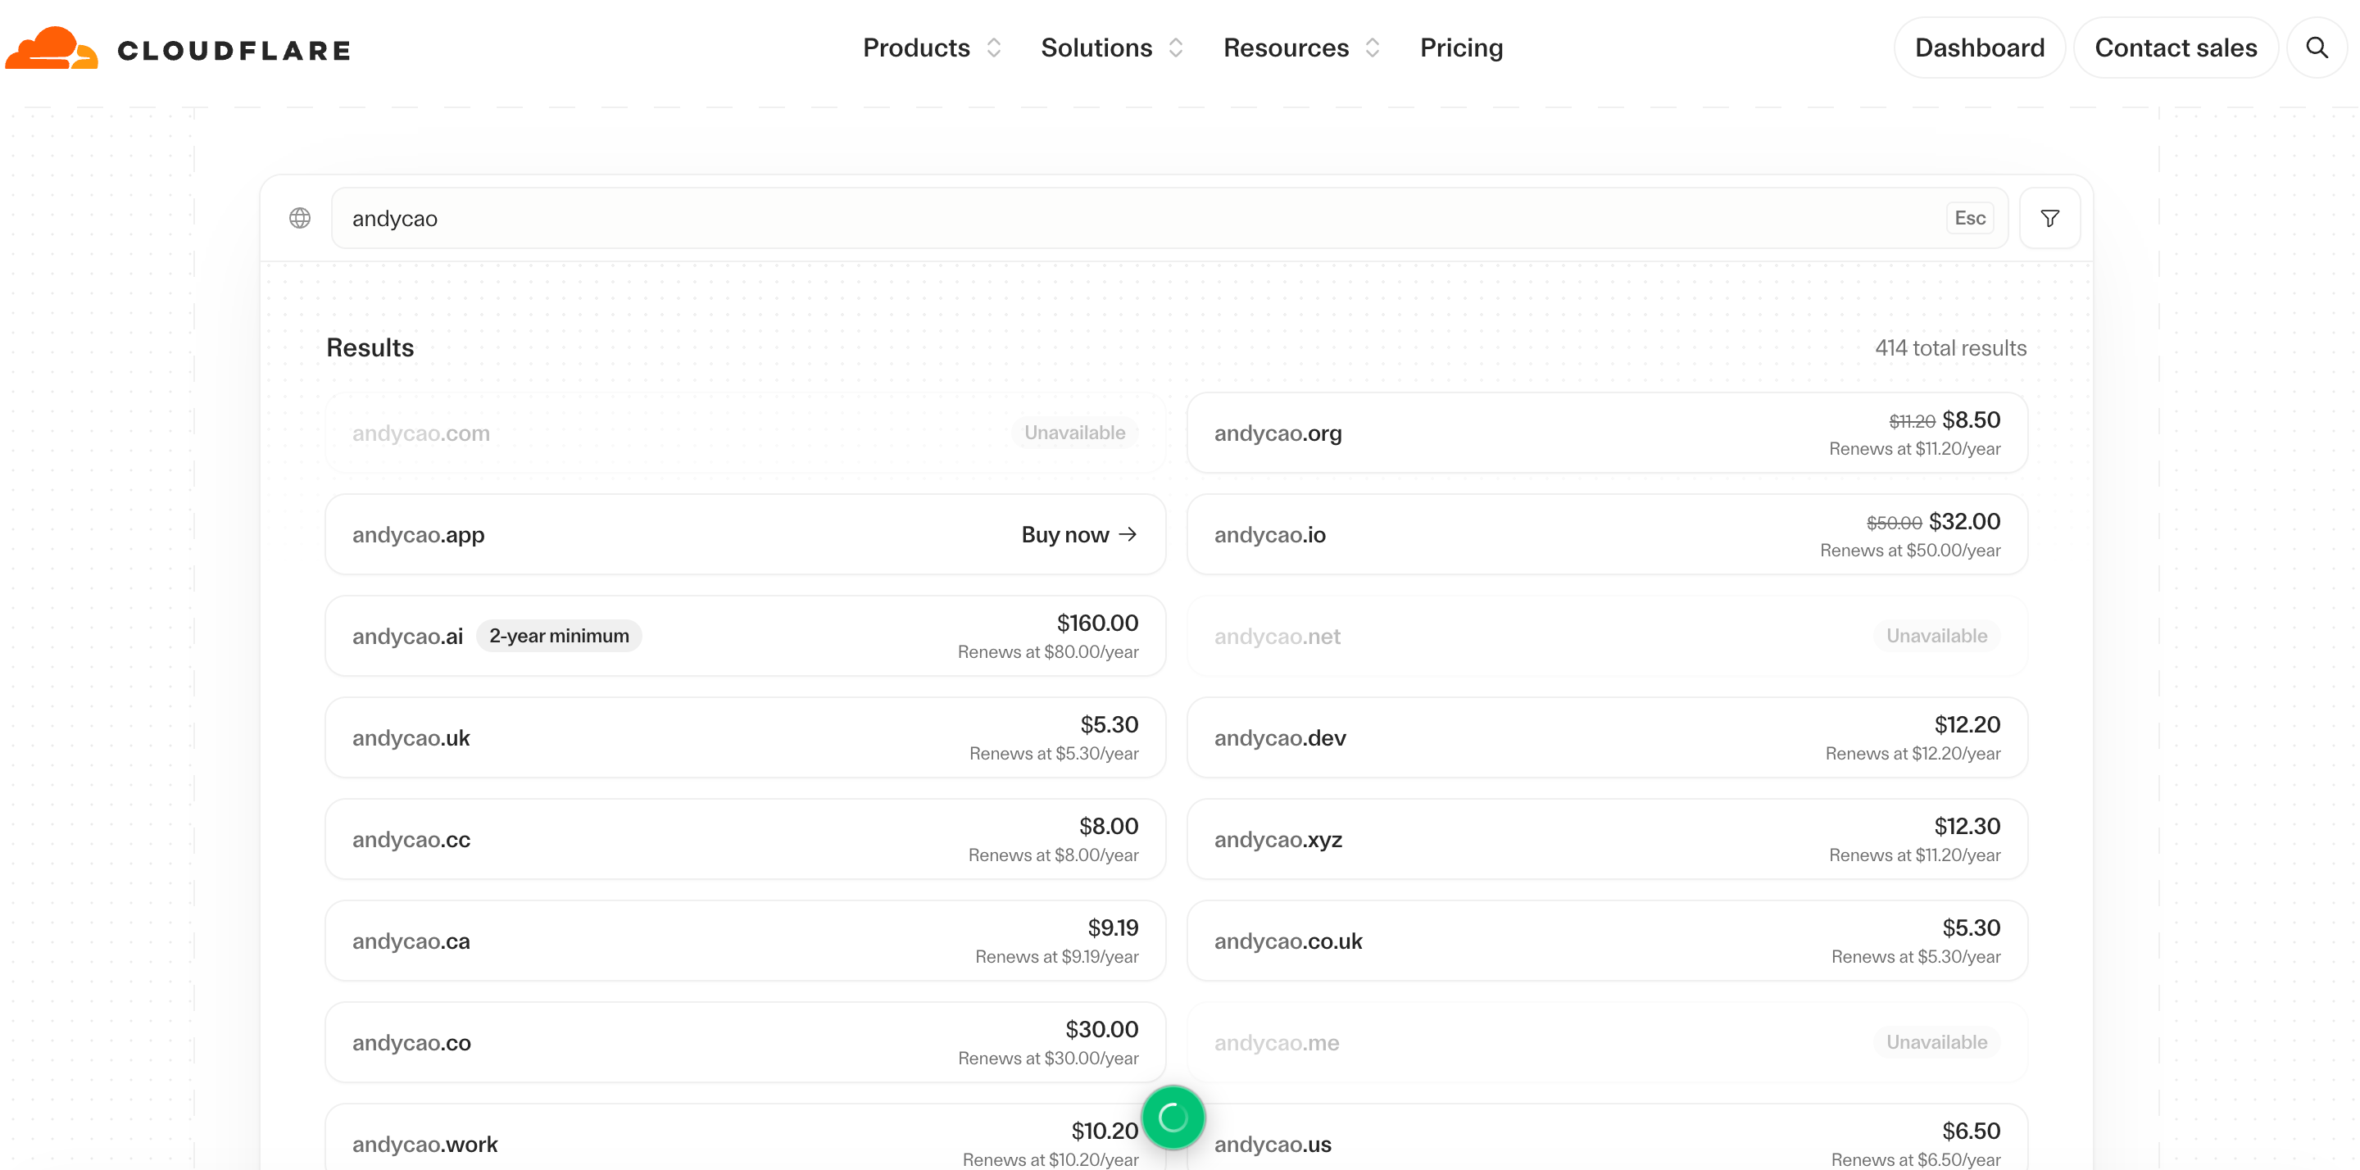The height and width of the screenshot is (1170, 2360).
Task: Click the unavailable andycao.net row
Action: (1607, 636)
